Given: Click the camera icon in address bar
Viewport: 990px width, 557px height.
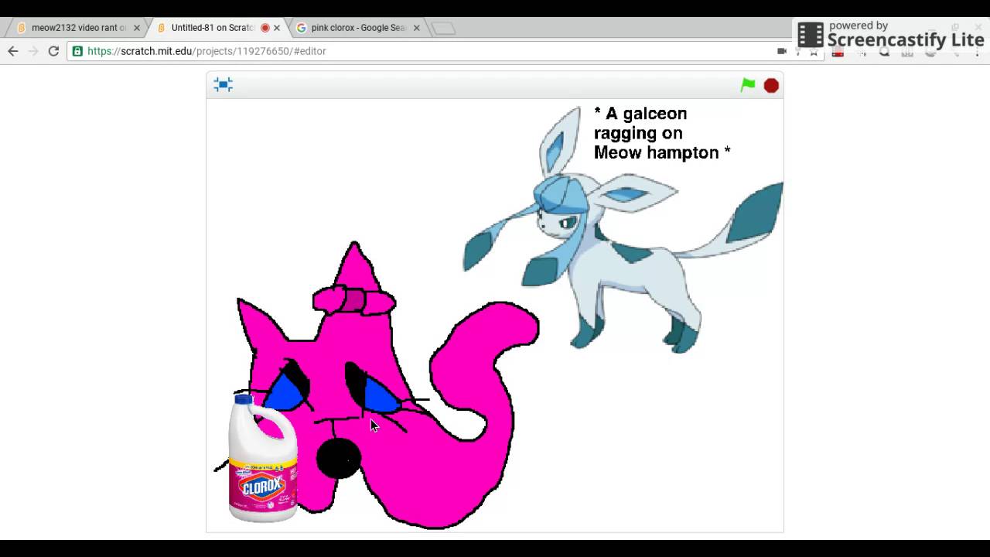Looking at the screenshot, I should tap(782, 51).
